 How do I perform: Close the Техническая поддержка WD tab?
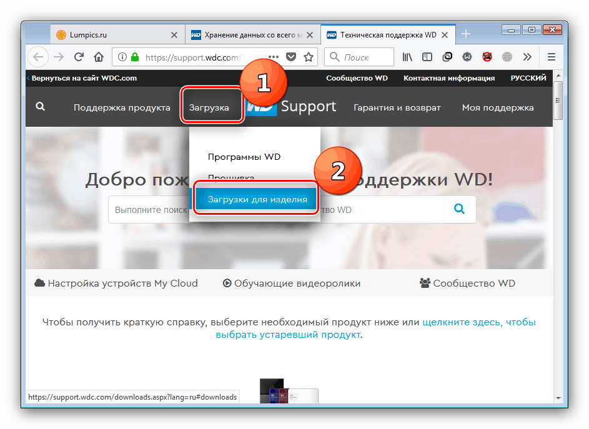pos(445,35)
